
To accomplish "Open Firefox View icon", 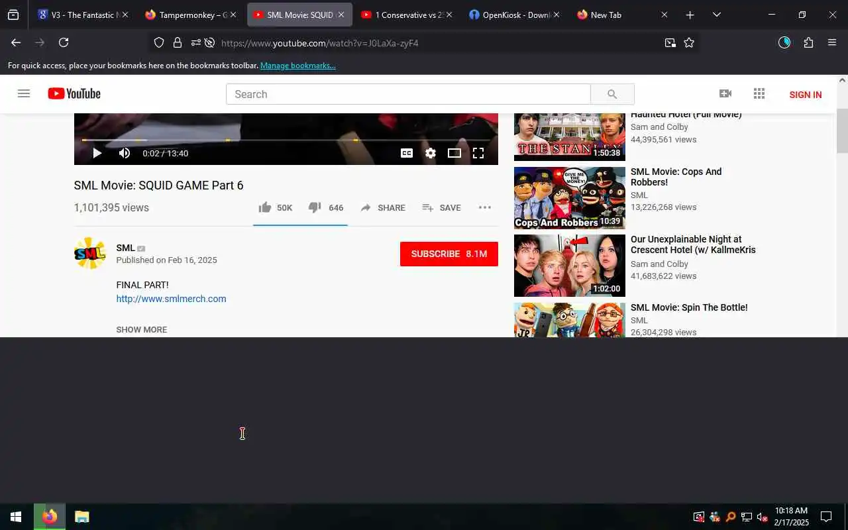I will (13, 15).
